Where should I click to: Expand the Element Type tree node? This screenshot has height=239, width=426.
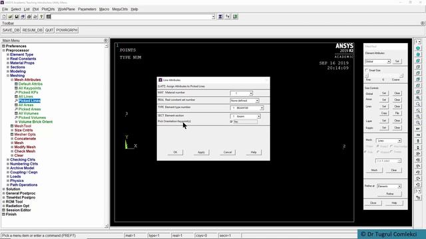coord(8,54)
